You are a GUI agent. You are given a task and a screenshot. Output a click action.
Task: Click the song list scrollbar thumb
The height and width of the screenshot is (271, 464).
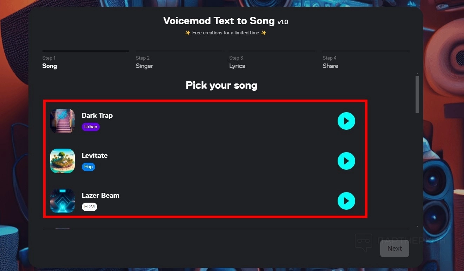(x=417, y=94)
